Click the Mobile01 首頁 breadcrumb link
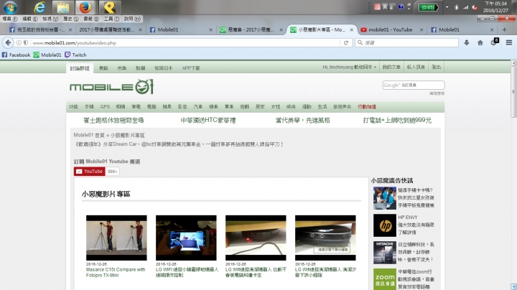The width and height of the screenshot is (517, 290). [x=89, y=135]
